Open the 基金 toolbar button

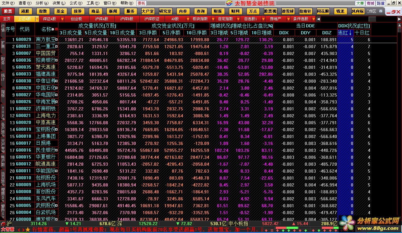click(x=60, y=11)
